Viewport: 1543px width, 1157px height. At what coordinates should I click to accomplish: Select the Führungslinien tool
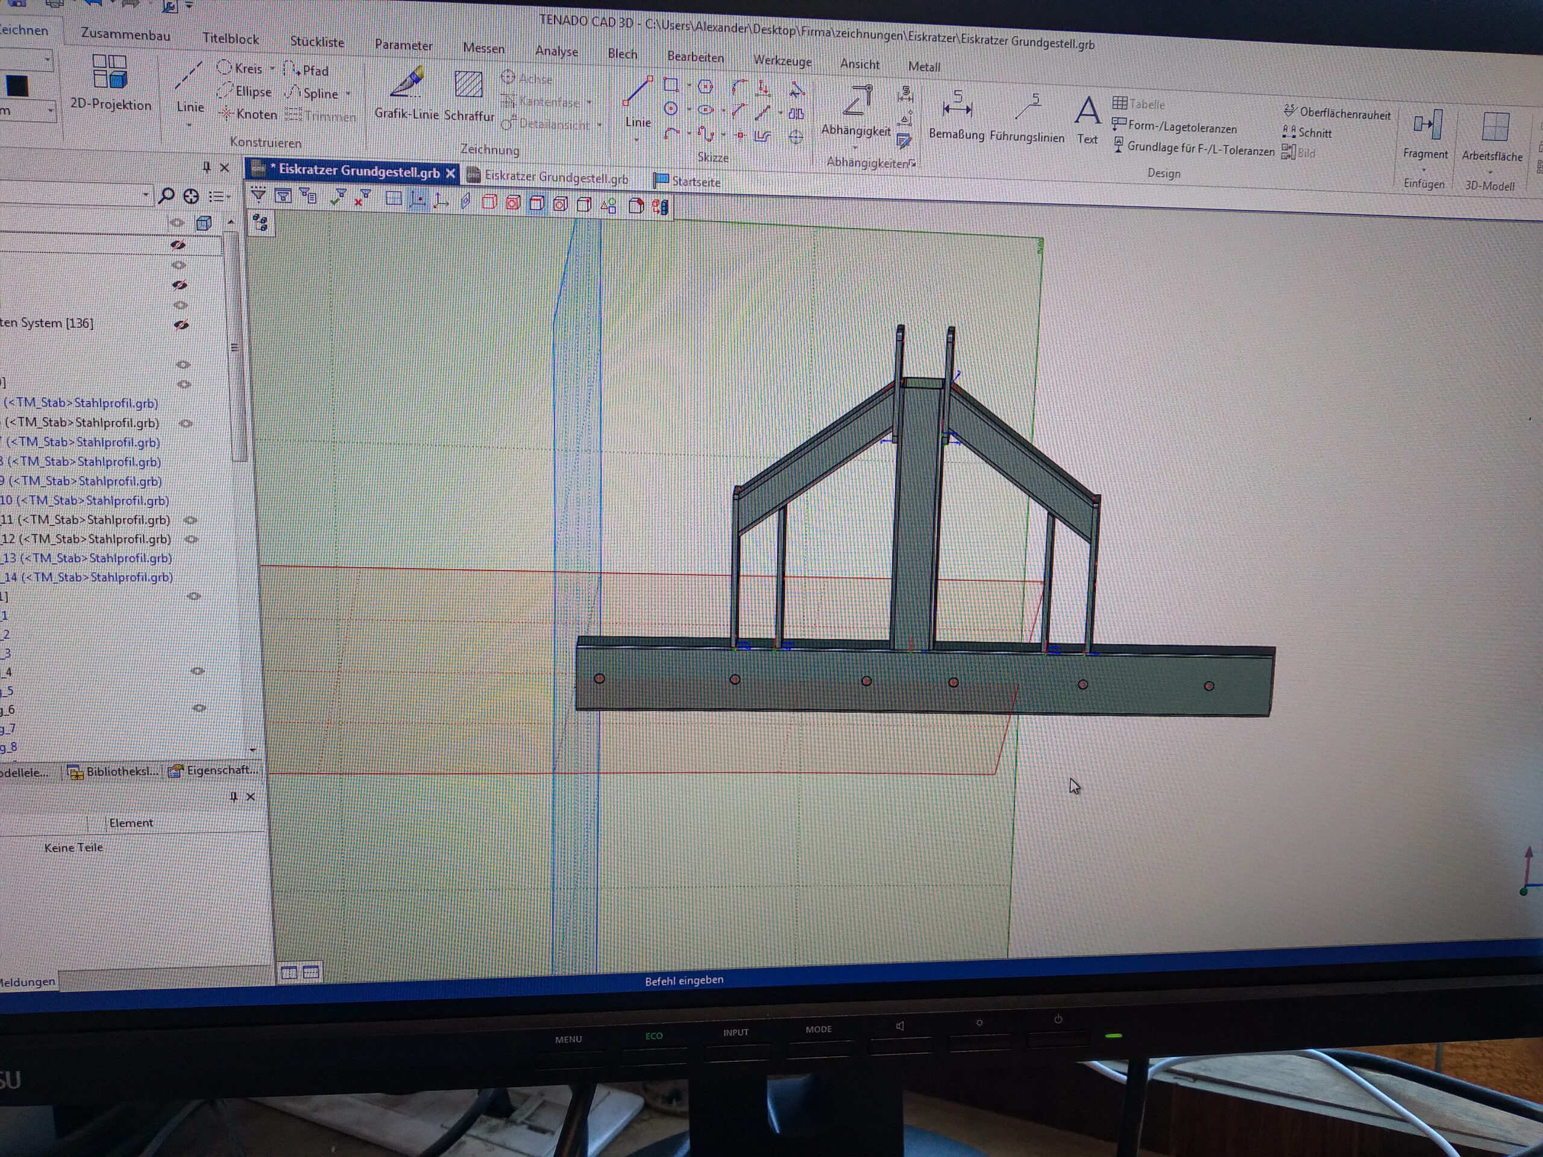1027,119
